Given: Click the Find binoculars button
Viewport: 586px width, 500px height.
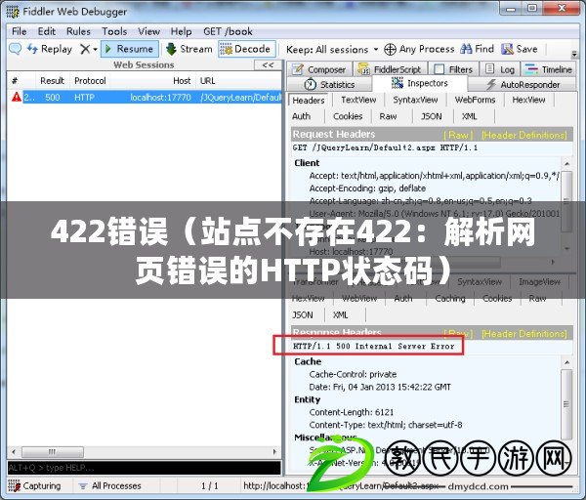Looking at the screenshot, I should (477, 49).
